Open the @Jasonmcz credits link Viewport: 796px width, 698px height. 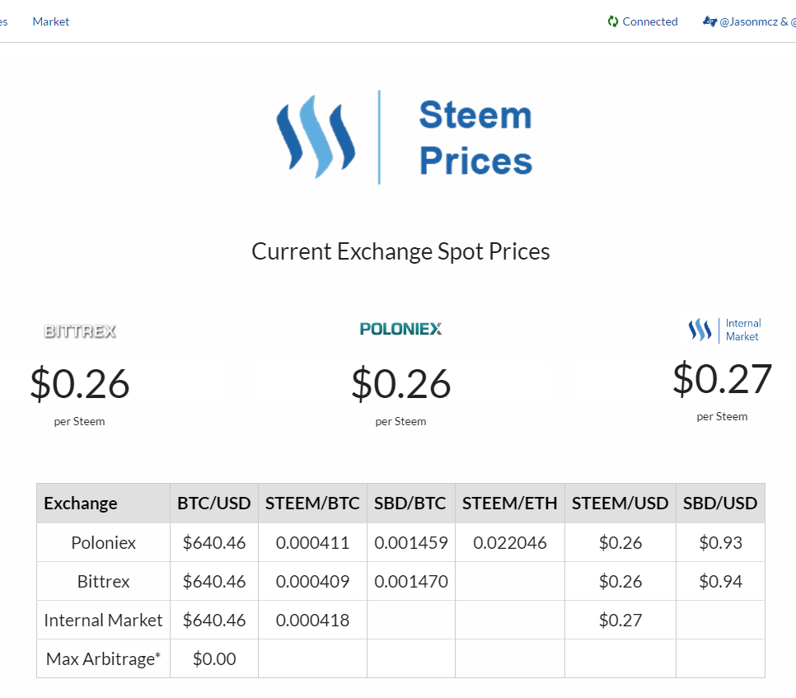(x=757, y=21)
